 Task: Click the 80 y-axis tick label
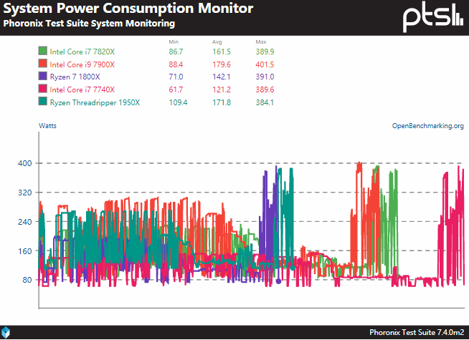(27, 280)
